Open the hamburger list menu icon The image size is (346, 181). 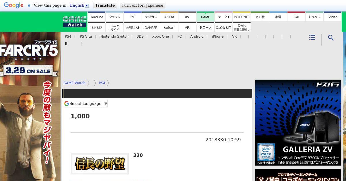coord(312,37)
